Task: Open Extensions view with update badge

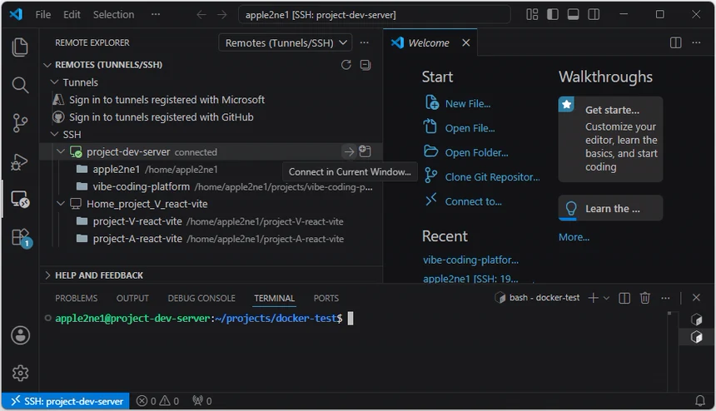Action: click(x=21, y=238)
